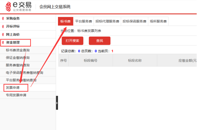Click the 总页数 label
This screenshot has width=197, height=130.
(87, 51)
